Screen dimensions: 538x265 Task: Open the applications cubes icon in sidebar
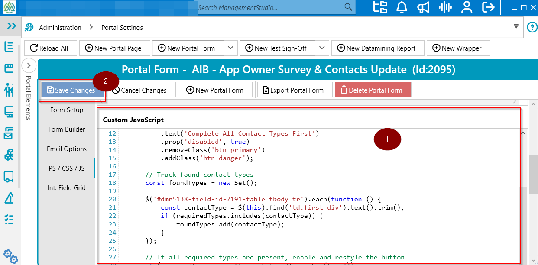pyautogui.click(x=8, y=155)
